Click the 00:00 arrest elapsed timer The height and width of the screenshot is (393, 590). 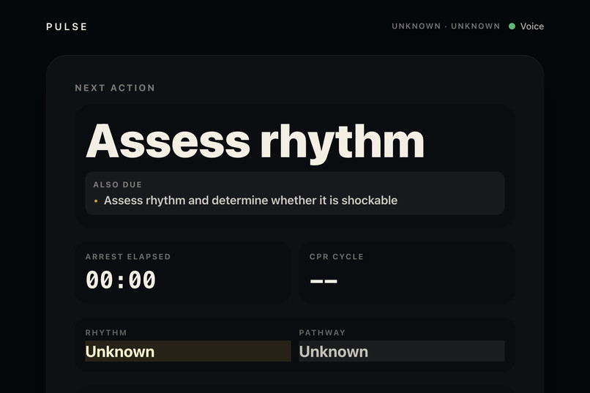click(120, 280)
